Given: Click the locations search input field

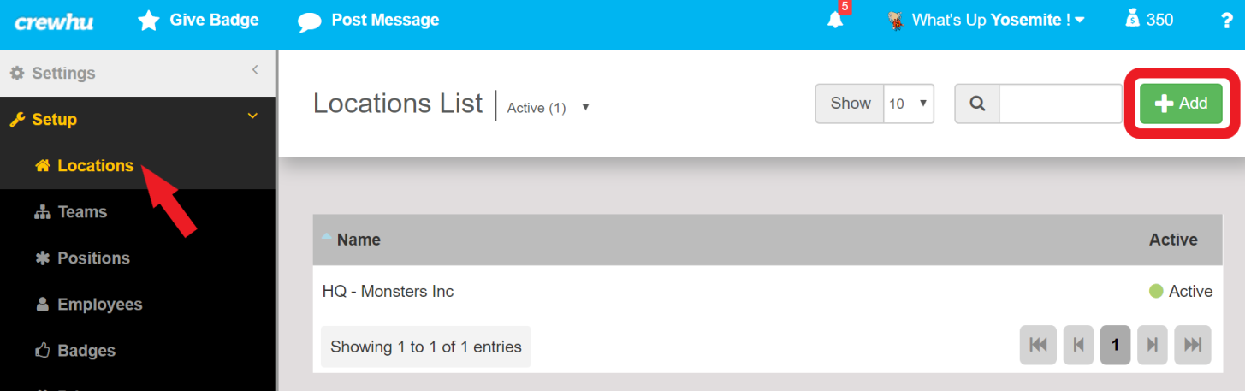Looking at the screenshot, I should click(x=1060, y=104).
